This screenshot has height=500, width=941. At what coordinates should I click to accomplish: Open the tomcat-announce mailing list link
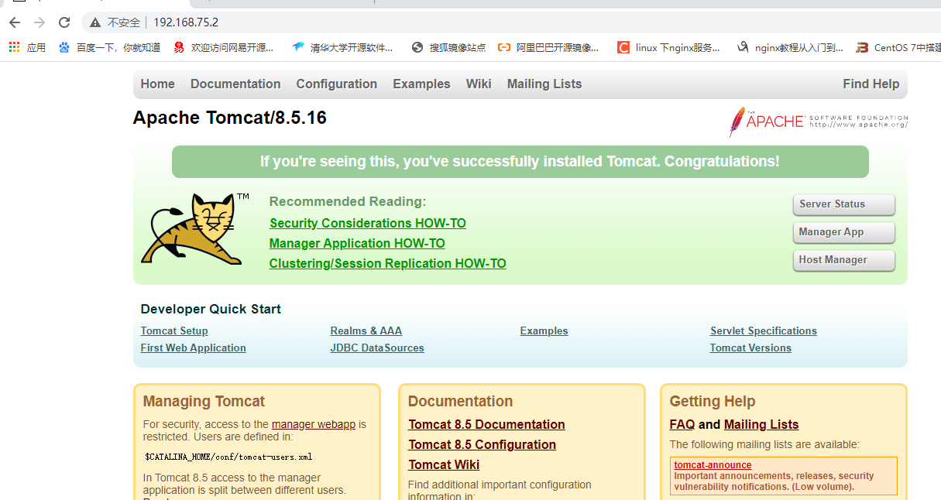(x=713, y=465)
